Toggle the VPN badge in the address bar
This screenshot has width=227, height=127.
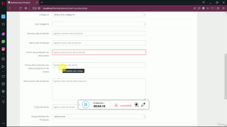(x=34, y=8)
